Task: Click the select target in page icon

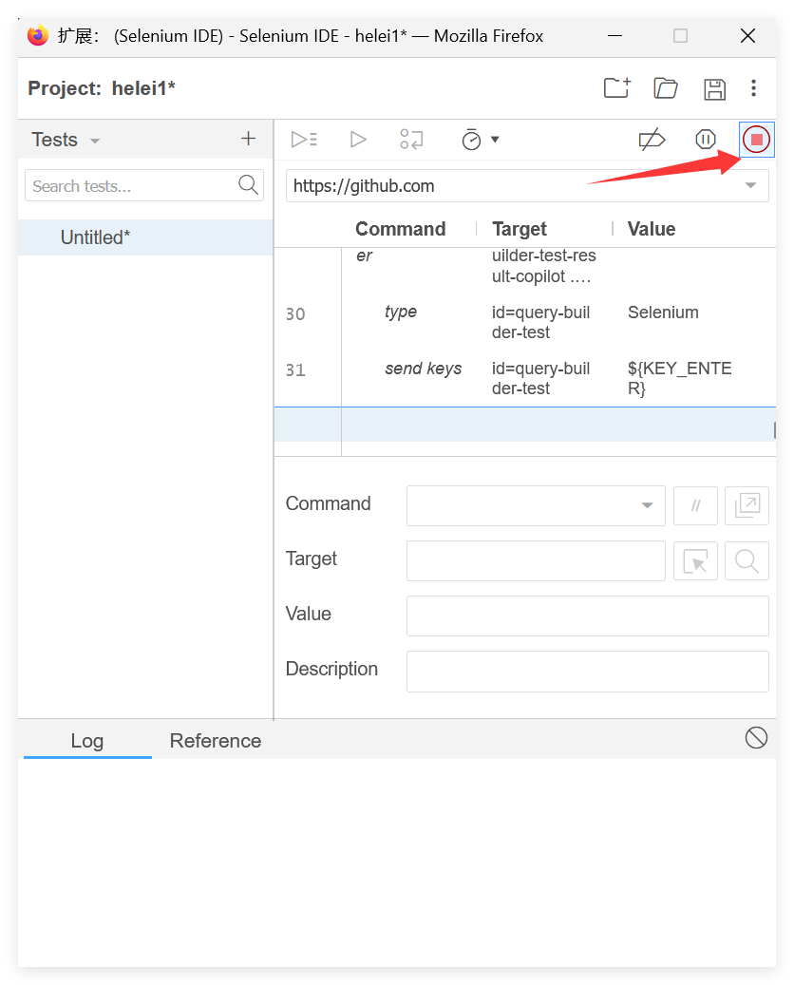Action: click(695, 561)
